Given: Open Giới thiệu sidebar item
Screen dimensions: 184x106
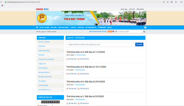Looking at the screenshot, I should (42, 46).
